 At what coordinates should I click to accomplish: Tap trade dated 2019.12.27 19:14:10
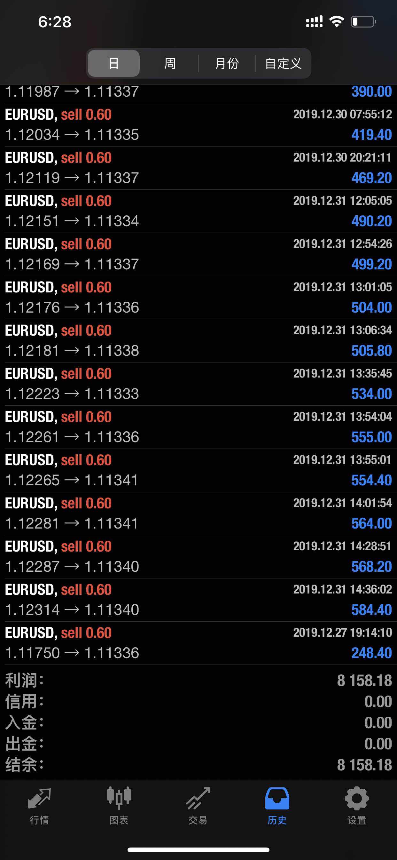[198, 643]
